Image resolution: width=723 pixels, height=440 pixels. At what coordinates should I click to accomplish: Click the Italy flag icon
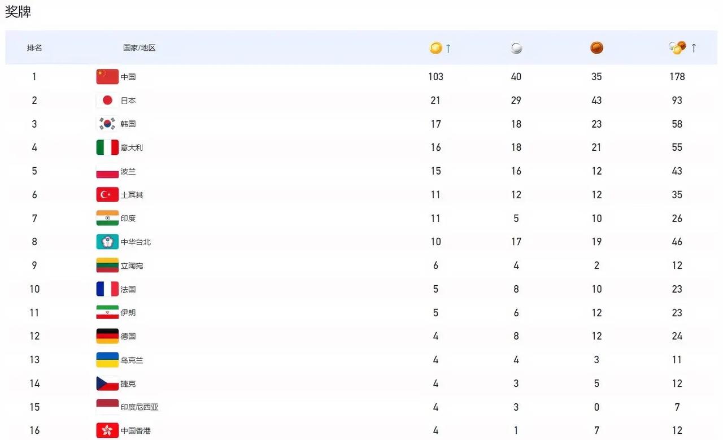pyautogui.click(x=107, y=147)
